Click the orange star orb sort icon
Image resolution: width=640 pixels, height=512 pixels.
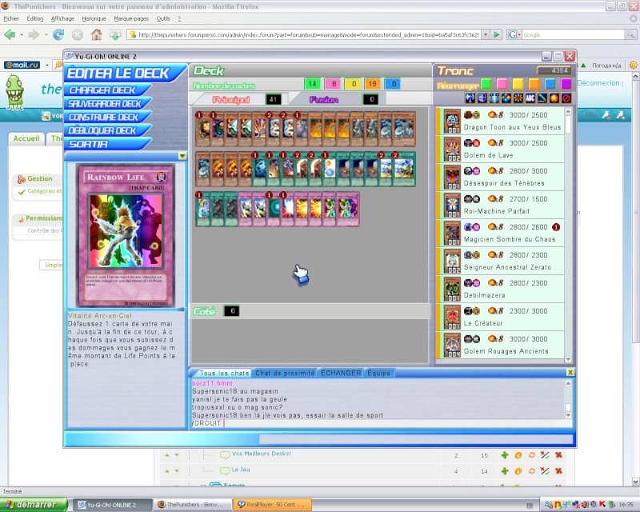pos(554,98)
